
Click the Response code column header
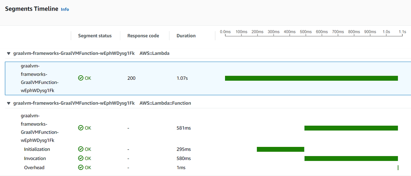pyautogui.click(x=143, y=36)
